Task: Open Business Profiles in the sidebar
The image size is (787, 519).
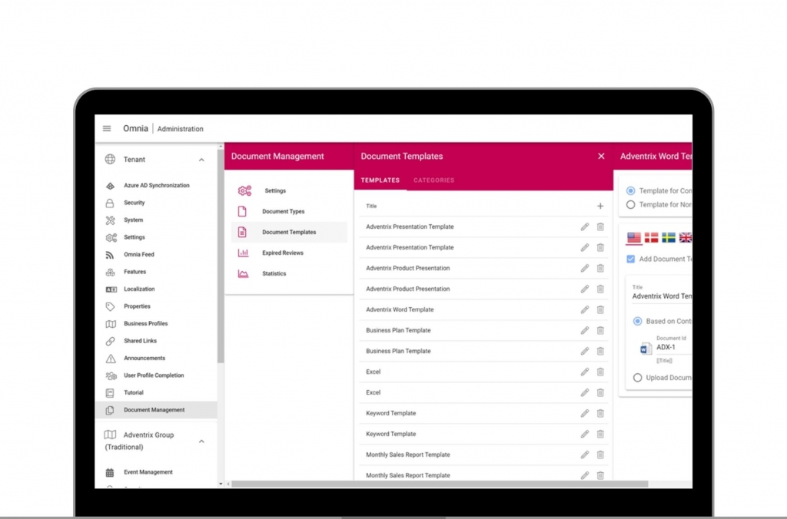Action: (156, 323)
